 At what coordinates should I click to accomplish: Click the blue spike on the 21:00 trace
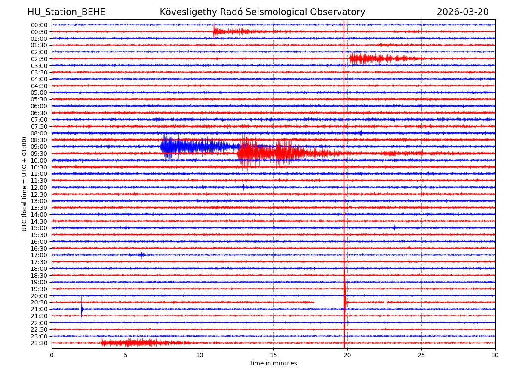click(x=81, y=309)
